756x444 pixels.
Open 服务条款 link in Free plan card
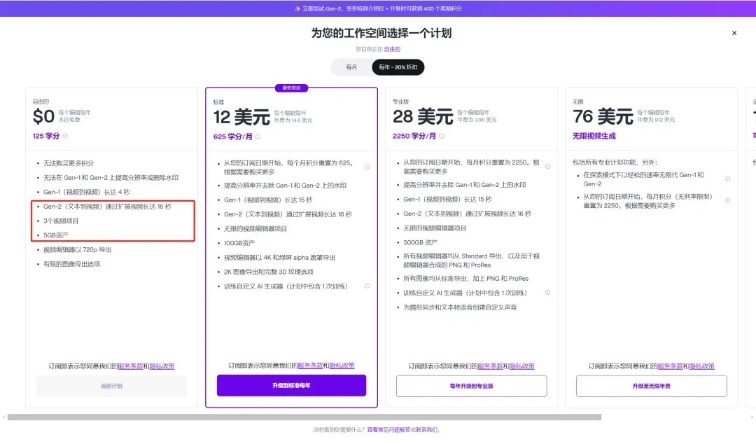tap(130, 366)
